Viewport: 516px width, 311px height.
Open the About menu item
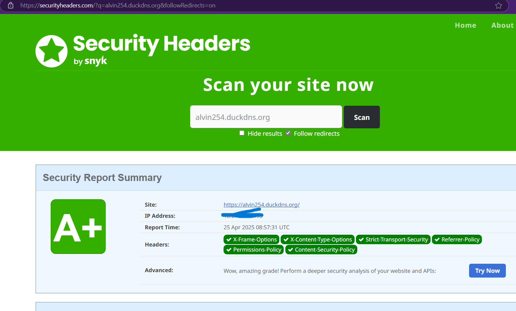click(x=502, y=25)
